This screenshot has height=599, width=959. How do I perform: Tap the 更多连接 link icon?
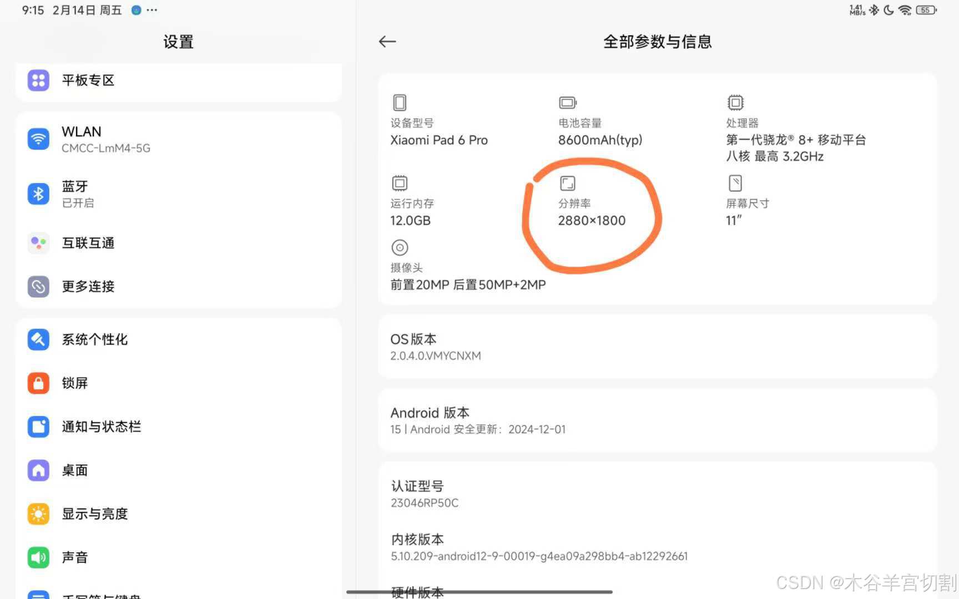[38, 286]
